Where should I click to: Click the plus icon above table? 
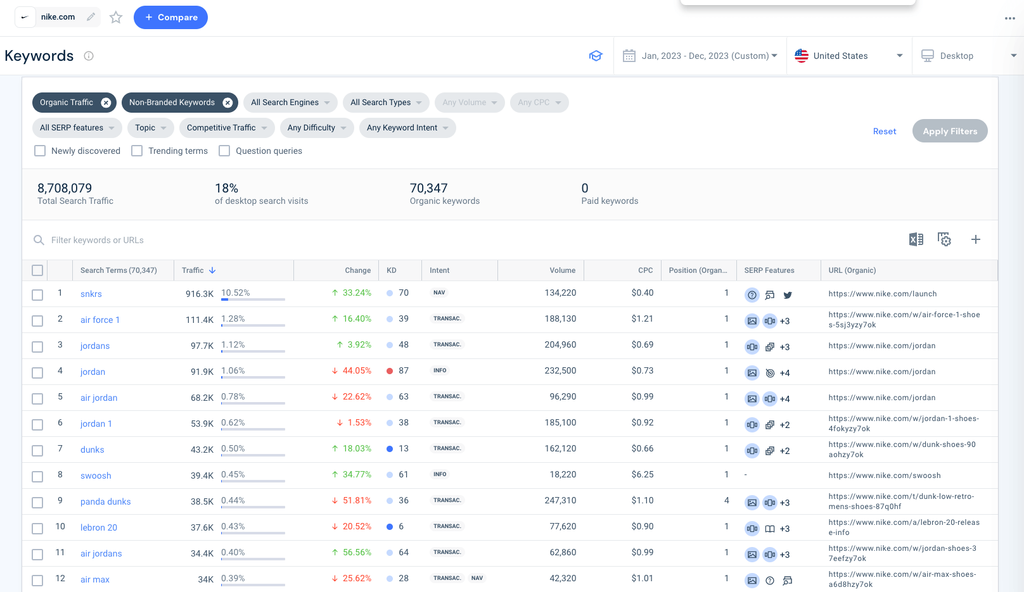[x=976, y=239]
